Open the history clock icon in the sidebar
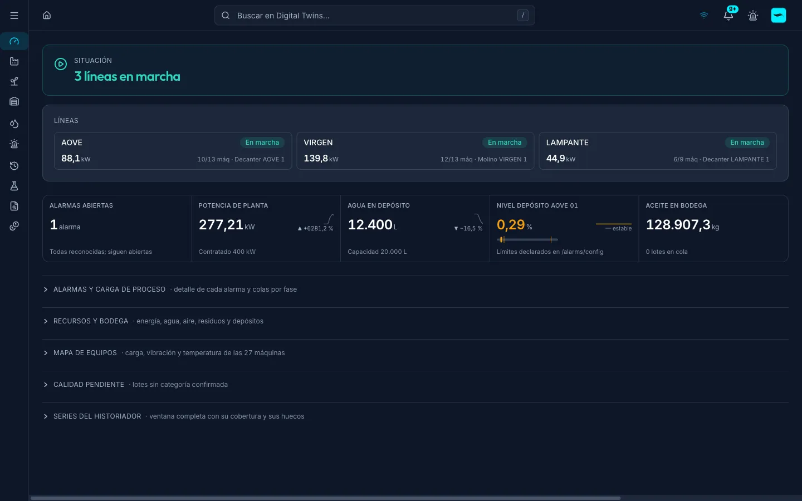The width and height of the screenshot is (802, 501). tap(14, 166)
